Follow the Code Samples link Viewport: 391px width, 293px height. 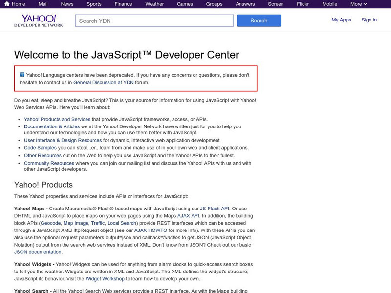point(40,148)
